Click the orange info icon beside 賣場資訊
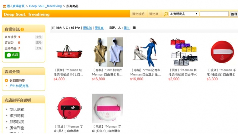Viewport: 238px width, 134px height. [22, 29]
